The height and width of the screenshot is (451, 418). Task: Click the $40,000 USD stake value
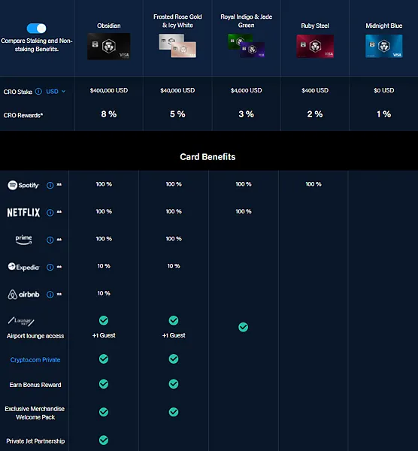coord(177,90)
